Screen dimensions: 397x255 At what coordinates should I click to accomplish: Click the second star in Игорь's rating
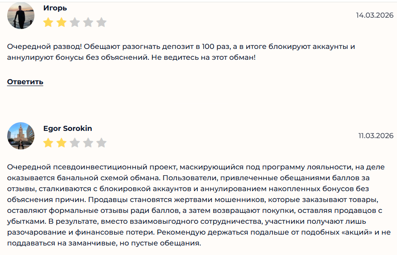62,22
